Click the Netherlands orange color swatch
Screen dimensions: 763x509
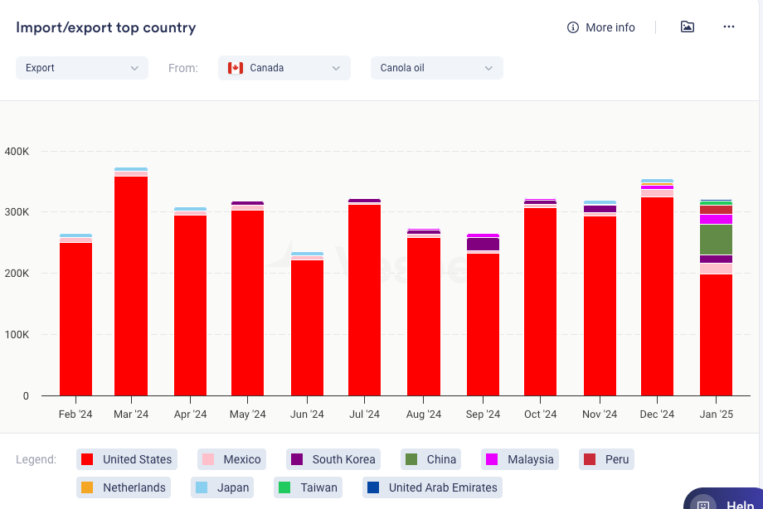click(87, 487)
